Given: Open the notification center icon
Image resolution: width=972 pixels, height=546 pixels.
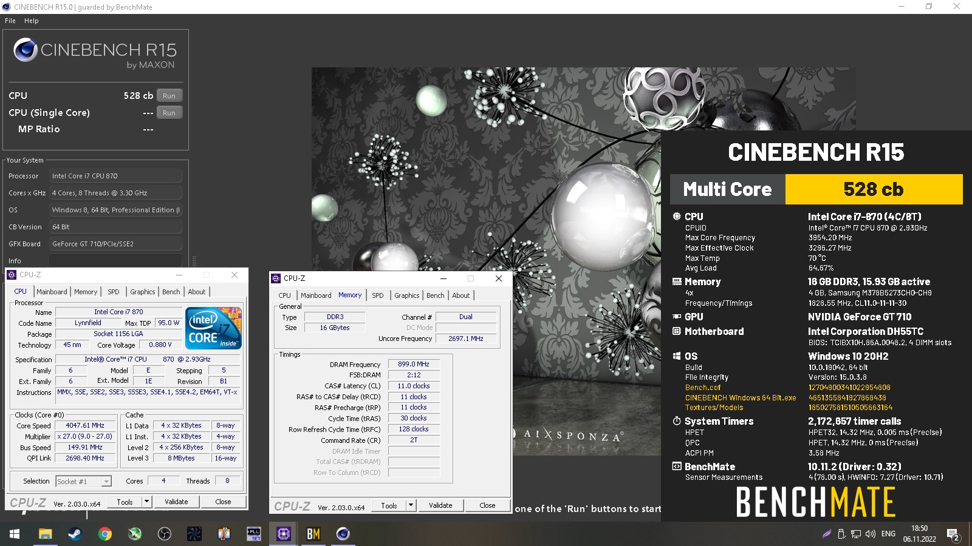Looking at the screenshot, I should coord(953,534).
